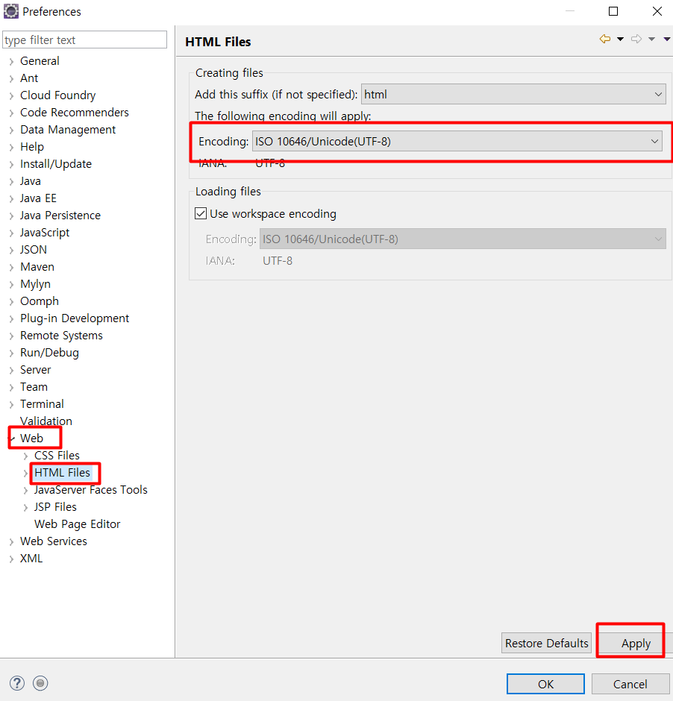Open the Help preference category
The height and width of the screenshot is (701, 673).
pos(32,147)
